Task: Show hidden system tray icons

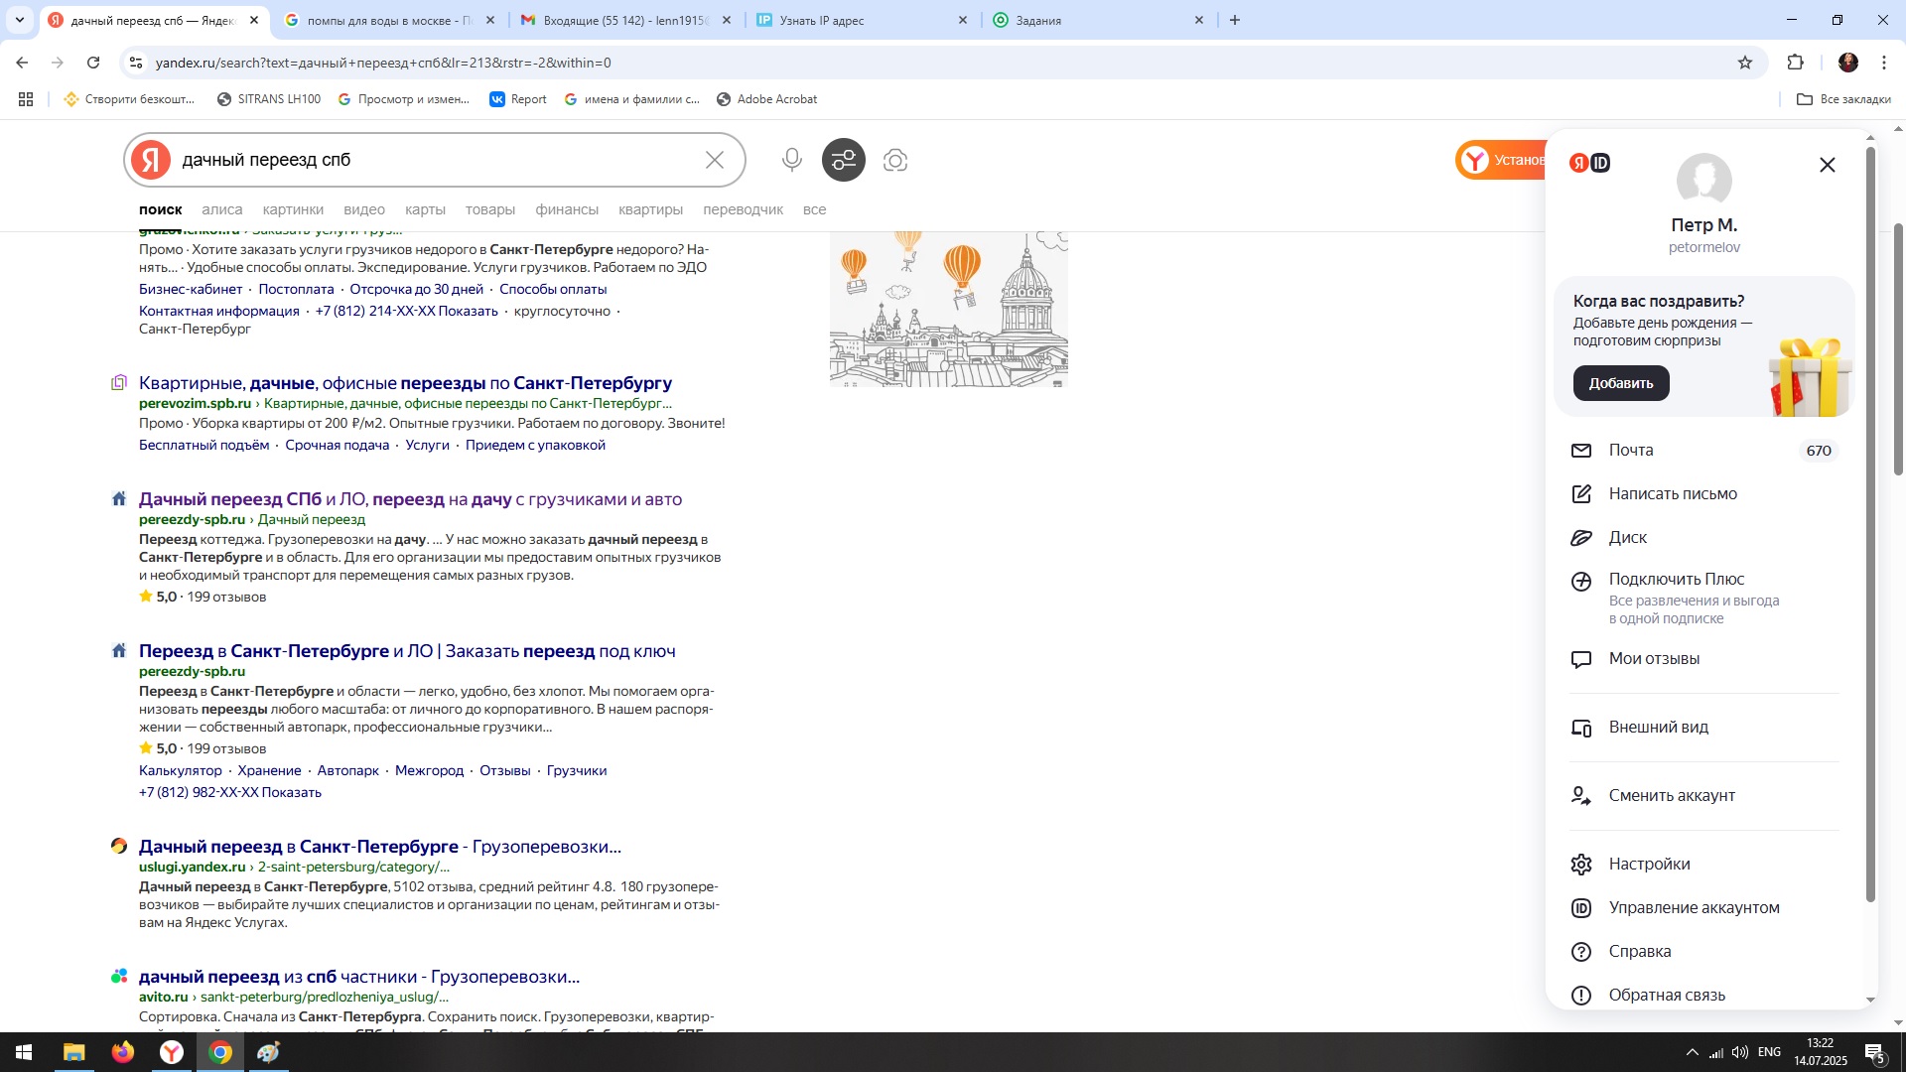Action: point(1692,1052)
